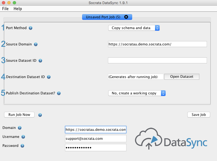Click the Source Domain label
The width and height of the screenshot is (217, 161).
(x=19, y=44)
